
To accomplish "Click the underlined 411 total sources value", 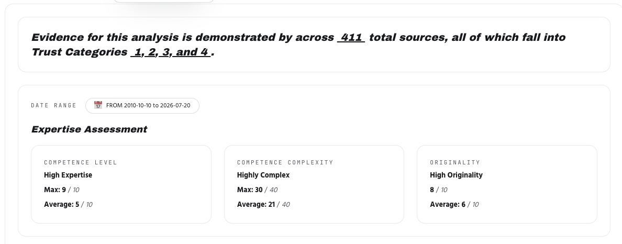I will click(x=351, y=37).
